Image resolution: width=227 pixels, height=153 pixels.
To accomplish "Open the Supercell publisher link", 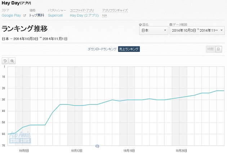I will 55,15.
